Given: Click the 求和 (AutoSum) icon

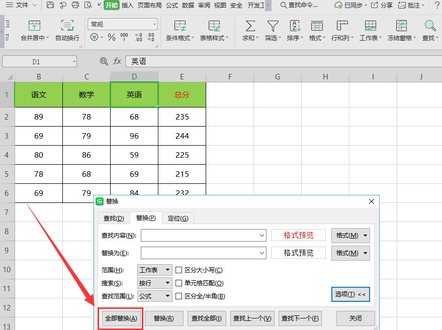Looking at the screenshot, I should point(250,26).
